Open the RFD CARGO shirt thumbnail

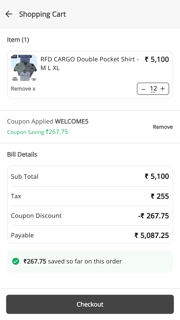(24, 68)
